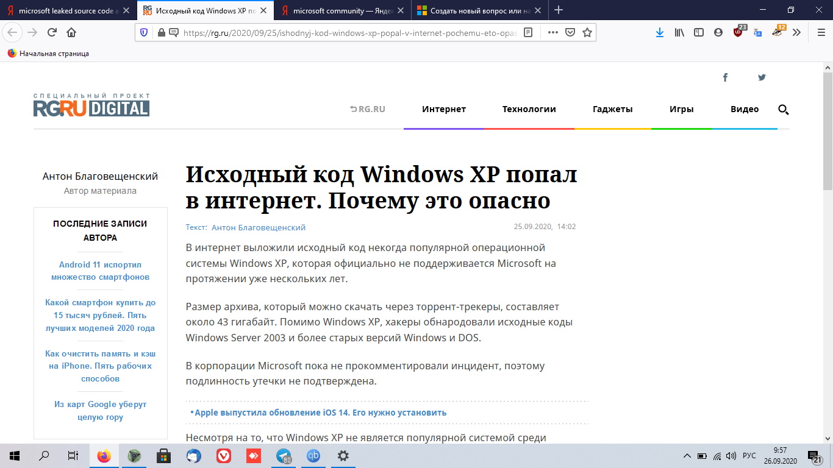Open the Игры section

pos(682,109)
